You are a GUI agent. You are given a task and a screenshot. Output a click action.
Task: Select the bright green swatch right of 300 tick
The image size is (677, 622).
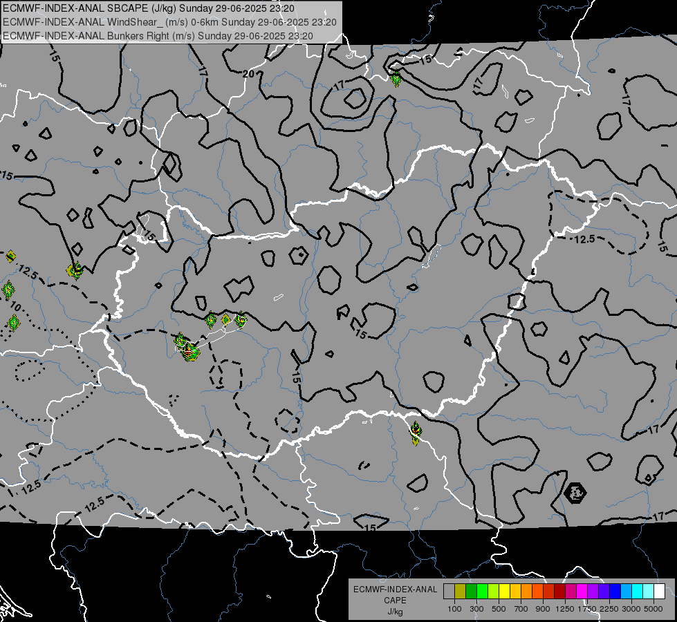point(482,591)
